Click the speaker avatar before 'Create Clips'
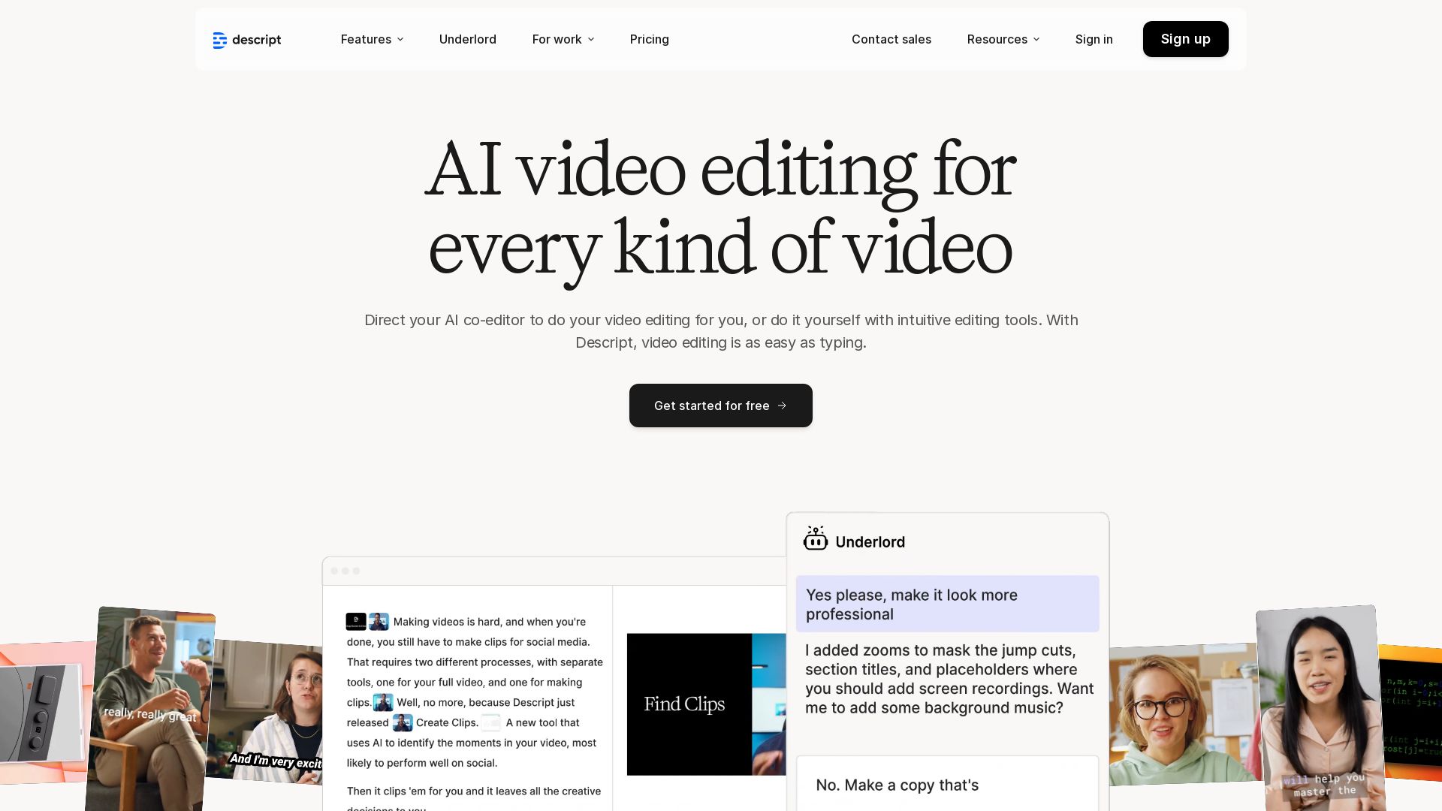This screenshot has width=1442, height=811. (403, 722)
